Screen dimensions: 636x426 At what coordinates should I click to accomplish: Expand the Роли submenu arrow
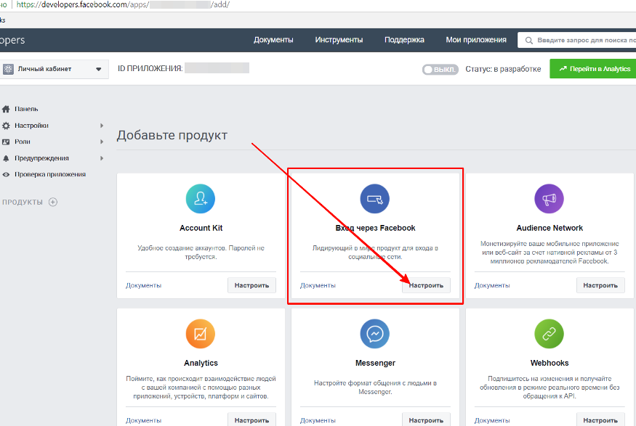tap(102, 142)
